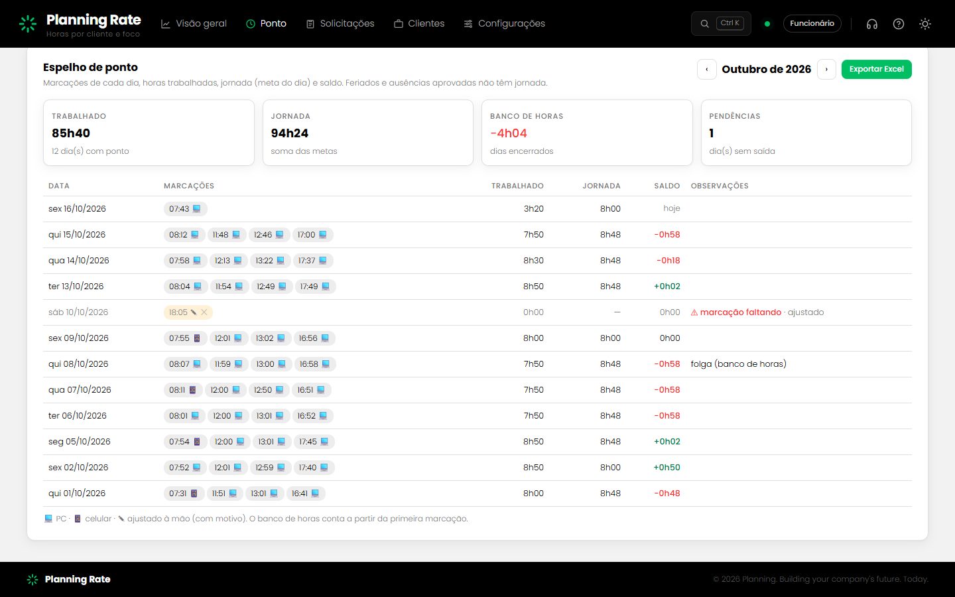The height and width of the screenshot is (597, 955).
Task: Click the Banco de horas -4h04 card
Action: 587,133
